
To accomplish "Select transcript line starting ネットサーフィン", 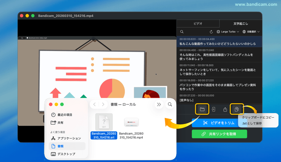I will (219, 70).
